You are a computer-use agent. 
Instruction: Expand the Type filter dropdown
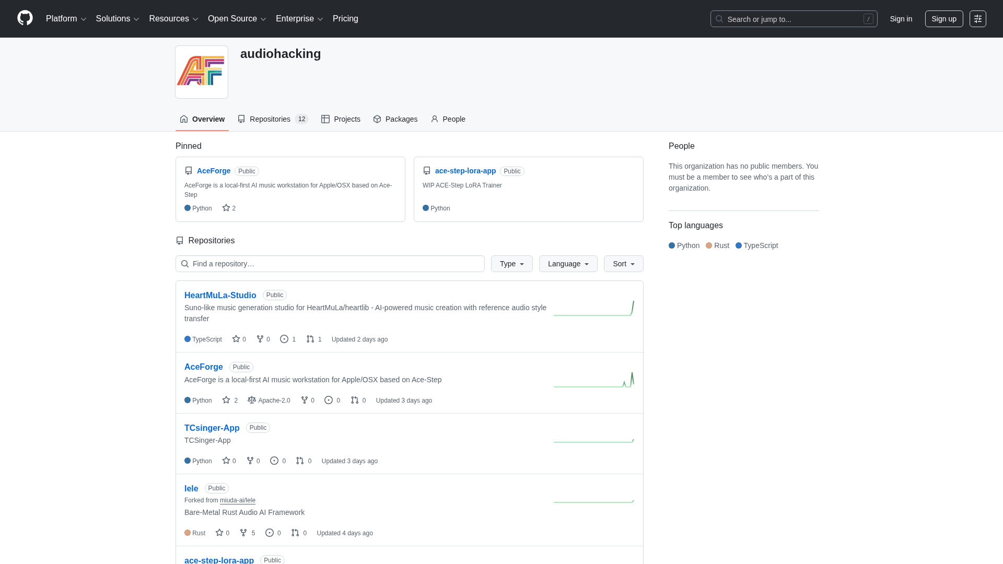[x=511, y=264]
